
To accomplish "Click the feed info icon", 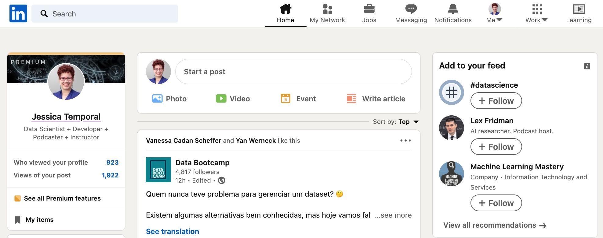I will (x=587, y=66).
